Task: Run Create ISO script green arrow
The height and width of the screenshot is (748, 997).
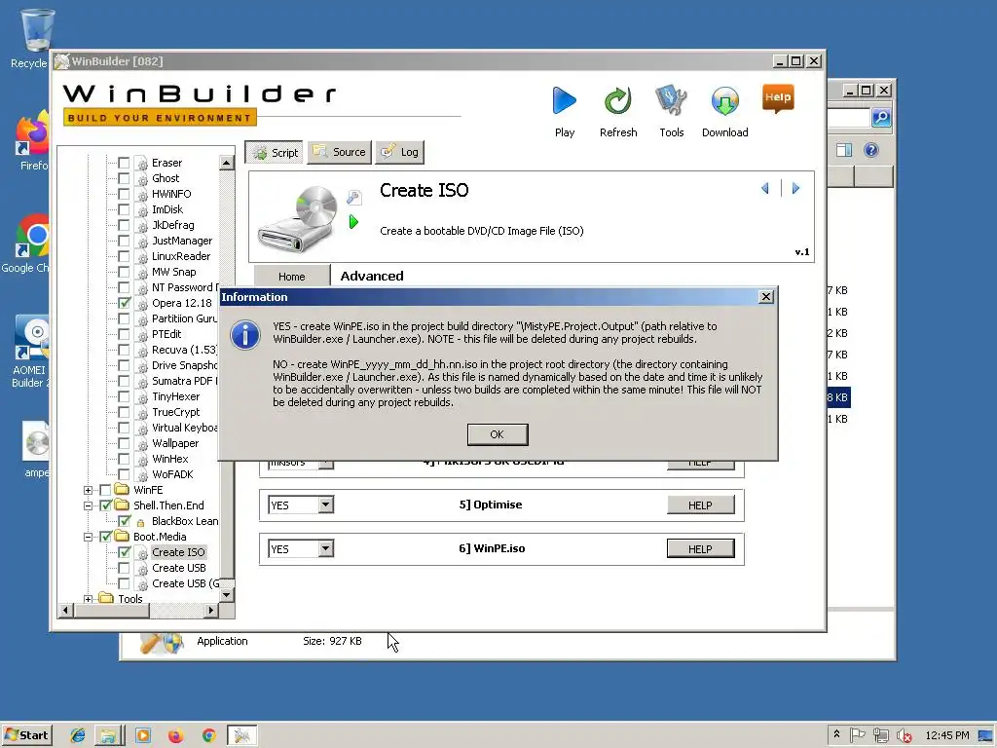Action: click(354, 222)
